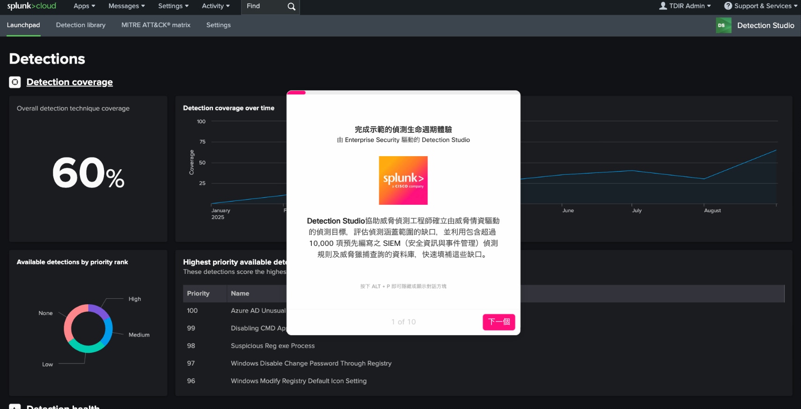This screenshot has width=801, height=409.
Task: Switch to the Launchpad tab
Action: pos(23,25)
